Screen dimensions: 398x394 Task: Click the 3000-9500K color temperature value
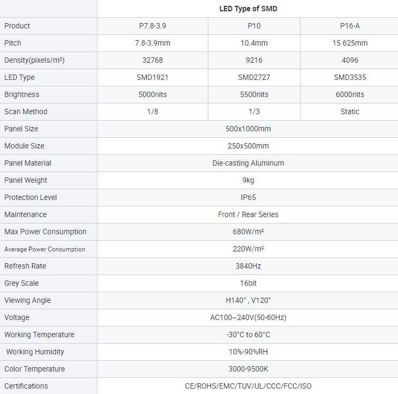coord(248,369)
